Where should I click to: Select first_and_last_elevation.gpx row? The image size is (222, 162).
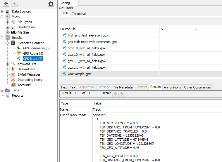pos(88,35)
